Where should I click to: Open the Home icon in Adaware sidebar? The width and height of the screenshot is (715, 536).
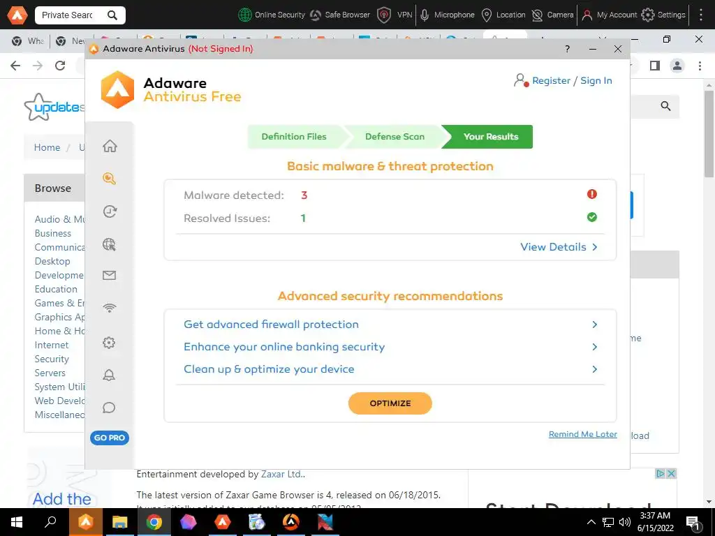click(110, 146)
